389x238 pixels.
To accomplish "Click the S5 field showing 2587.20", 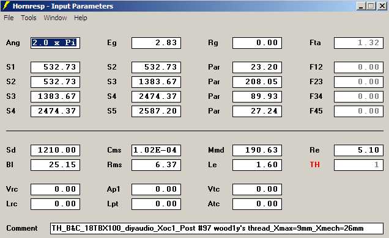I will tap(157, 111).
